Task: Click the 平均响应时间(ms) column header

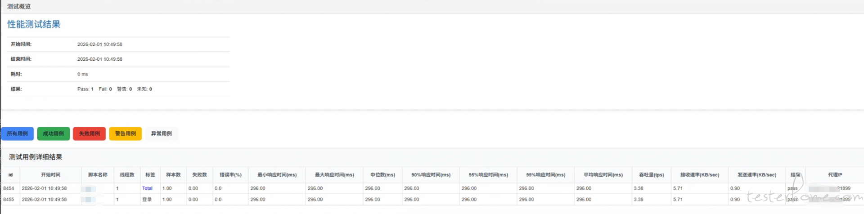Action: [x=603, y=175]
